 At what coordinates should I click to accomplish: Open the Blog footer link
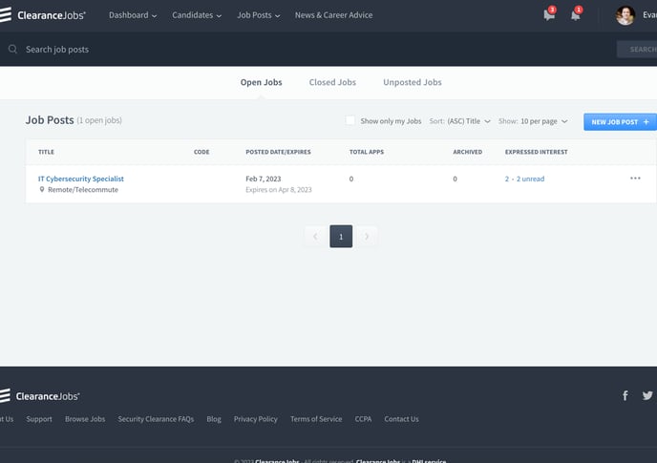coord(214,419)
